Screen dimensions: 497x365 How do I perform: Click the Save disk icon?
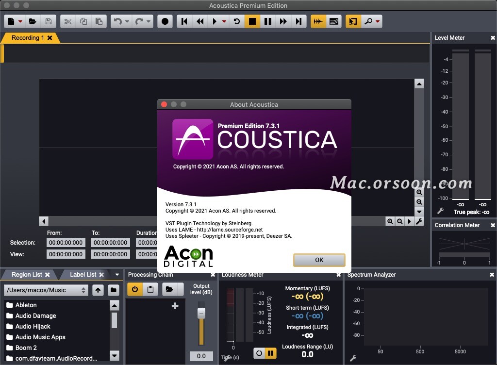pyautogui.click(x=49, y=21)
